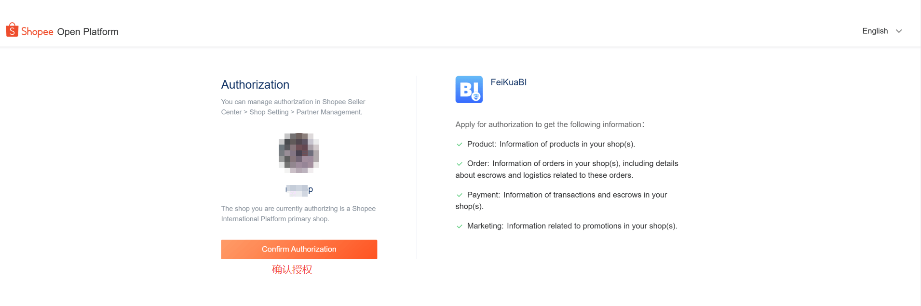This screenshot has width=921, height=306.
Task: Click the Shopee shopping bag logo
Action: (12, 30)
